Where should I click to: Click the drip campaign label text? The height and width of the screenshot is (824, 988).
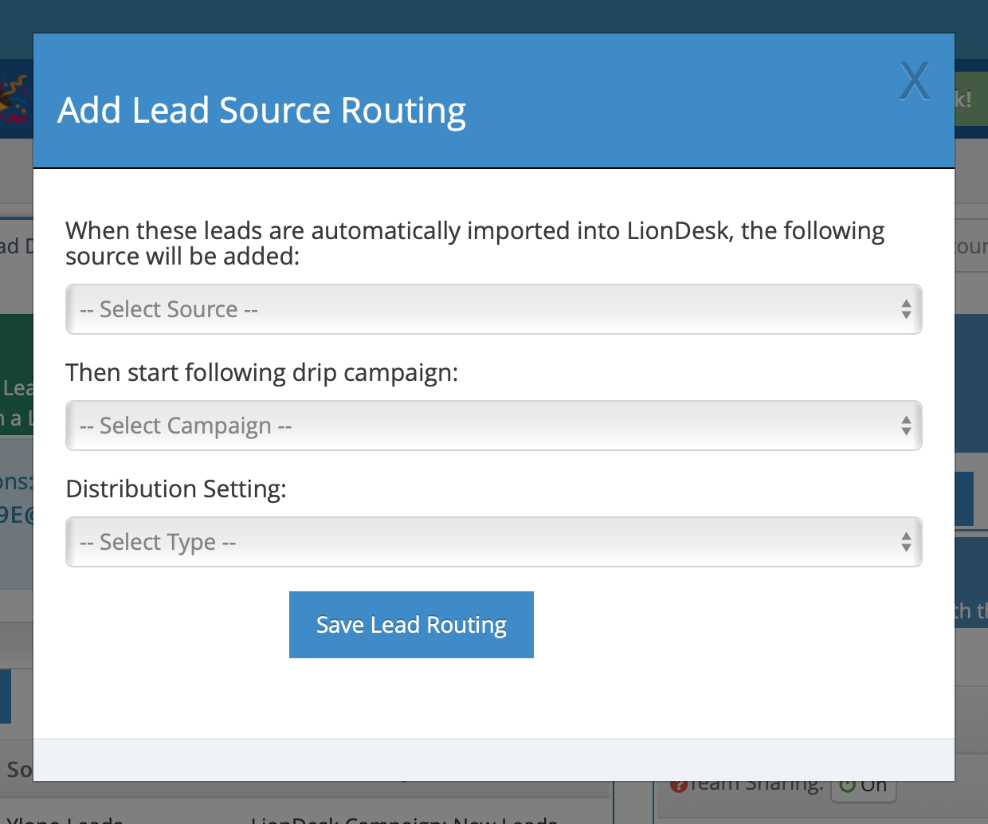261,372
